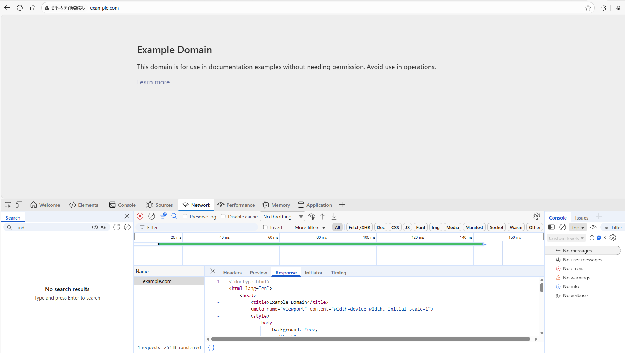Open console drawer settings gear

[x=613, y=238]
